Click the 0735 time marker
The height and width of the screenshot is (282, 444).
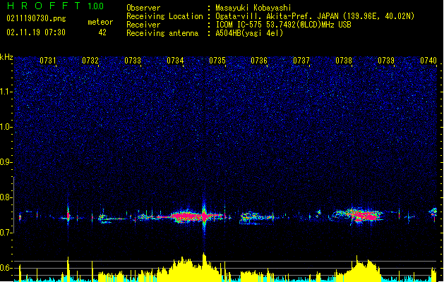pyautogui.click(x=217, y=61)
